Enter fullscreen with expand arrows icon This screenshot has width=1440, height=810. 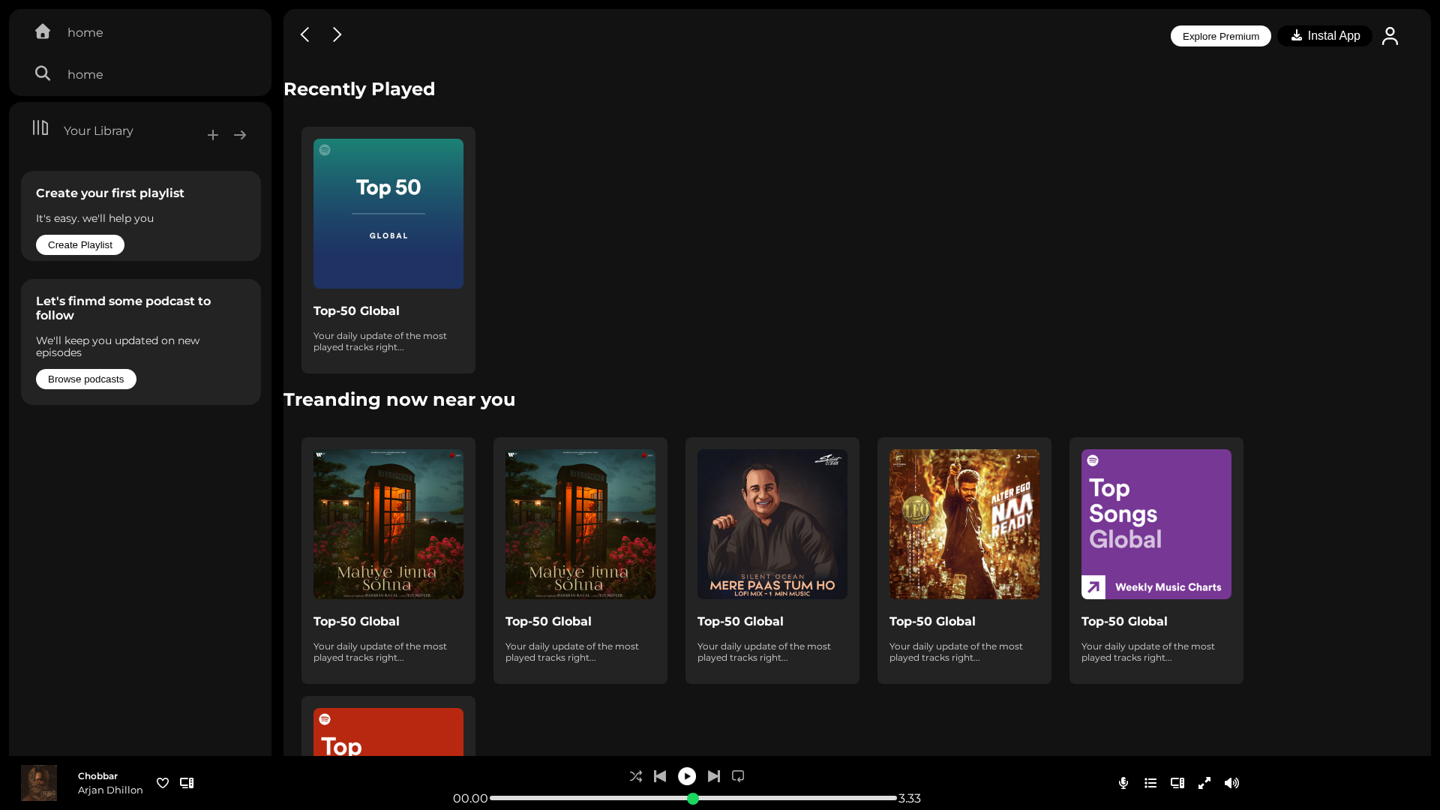1204,783
